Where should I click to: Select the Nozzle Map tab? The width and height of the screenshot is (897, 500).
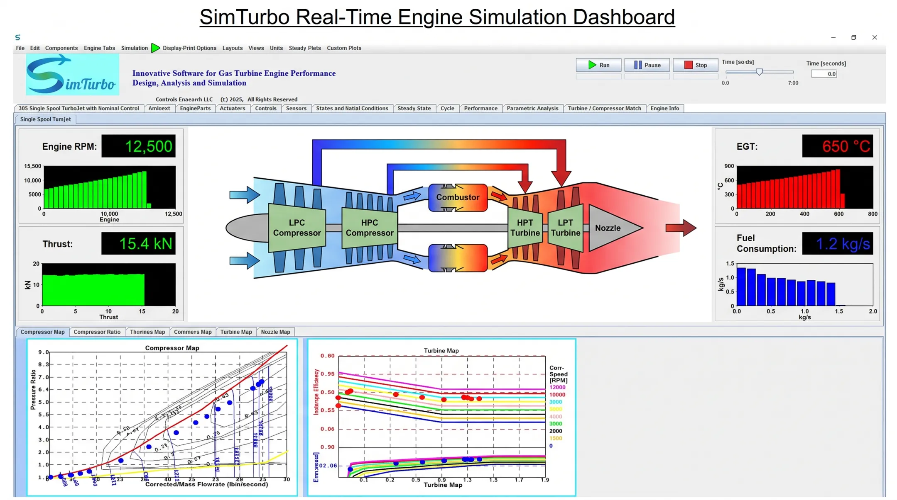coord(275,332)
